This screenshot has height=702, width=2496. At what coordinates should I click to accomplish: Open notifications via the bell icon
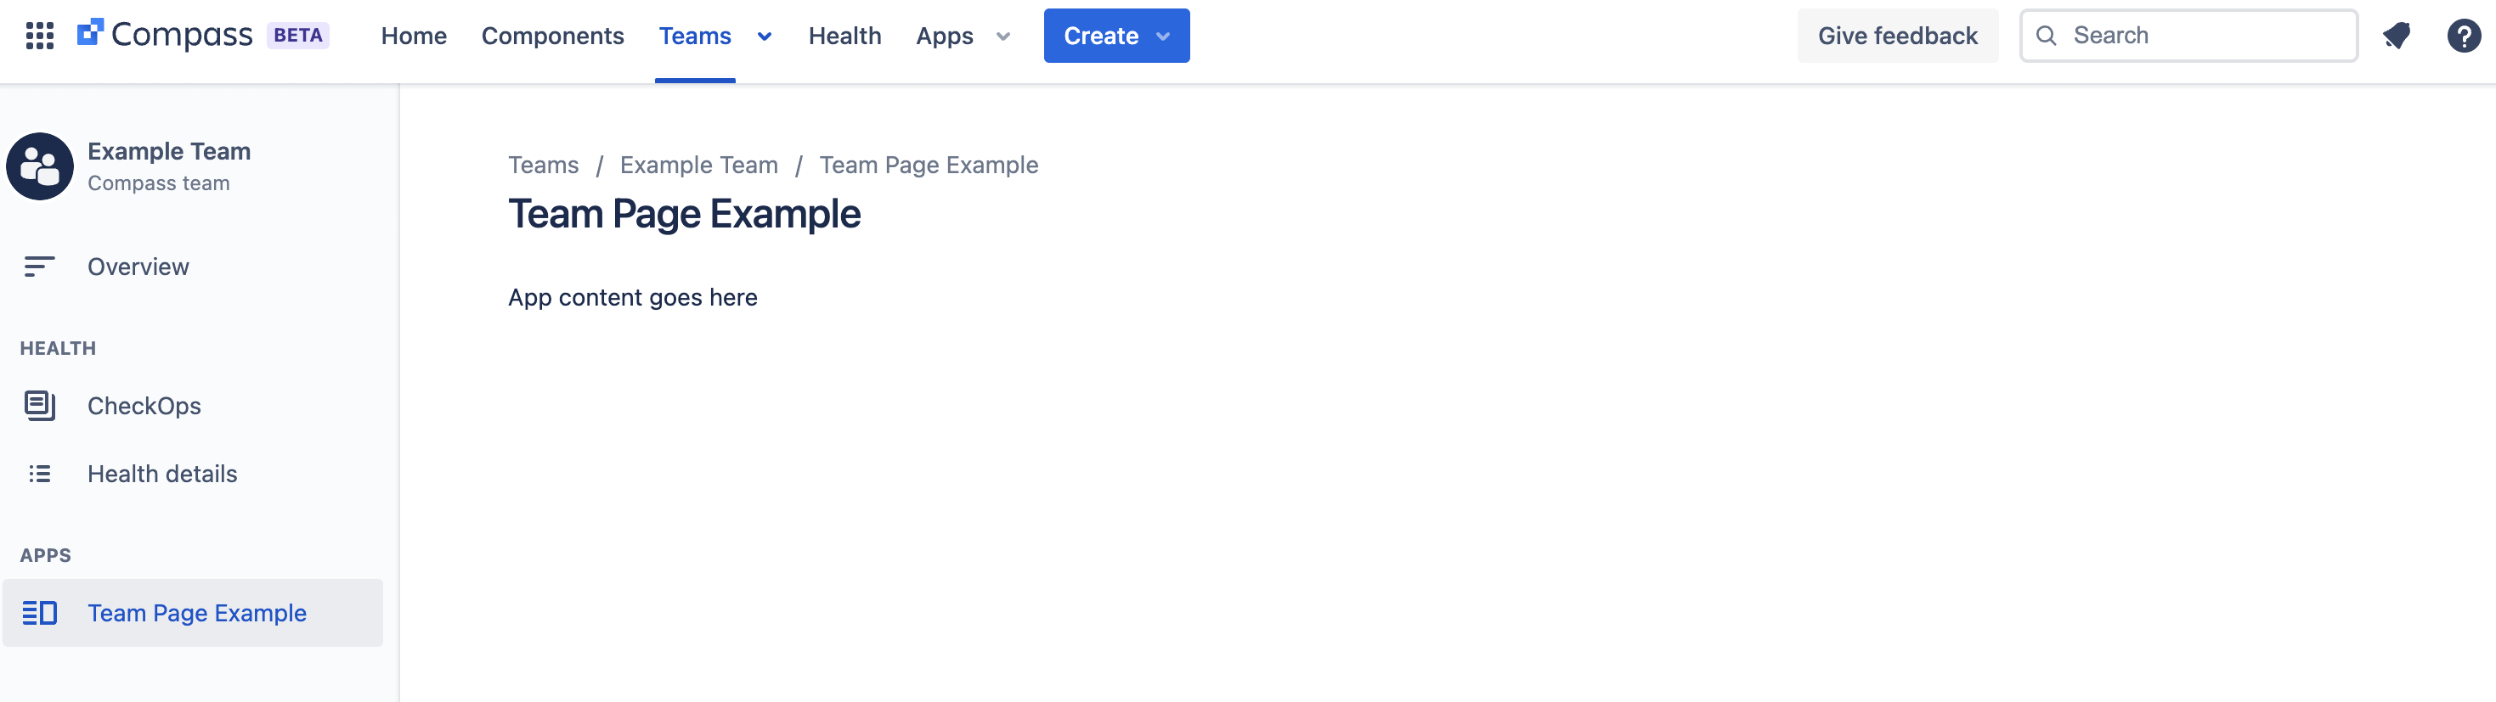(x=2397, y=35)
